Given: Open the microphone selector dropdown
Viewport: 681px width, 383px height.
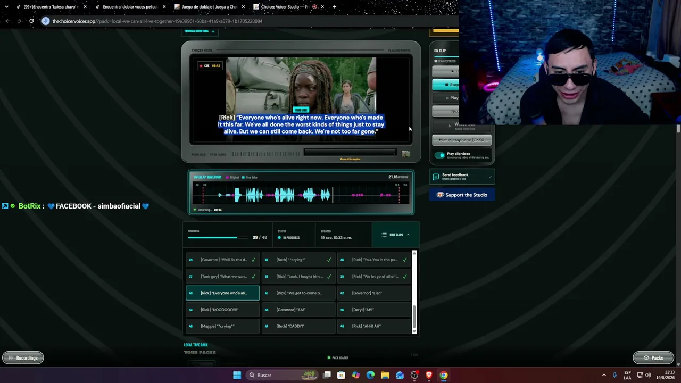Looking at the screenshot, I should [461, 140].
